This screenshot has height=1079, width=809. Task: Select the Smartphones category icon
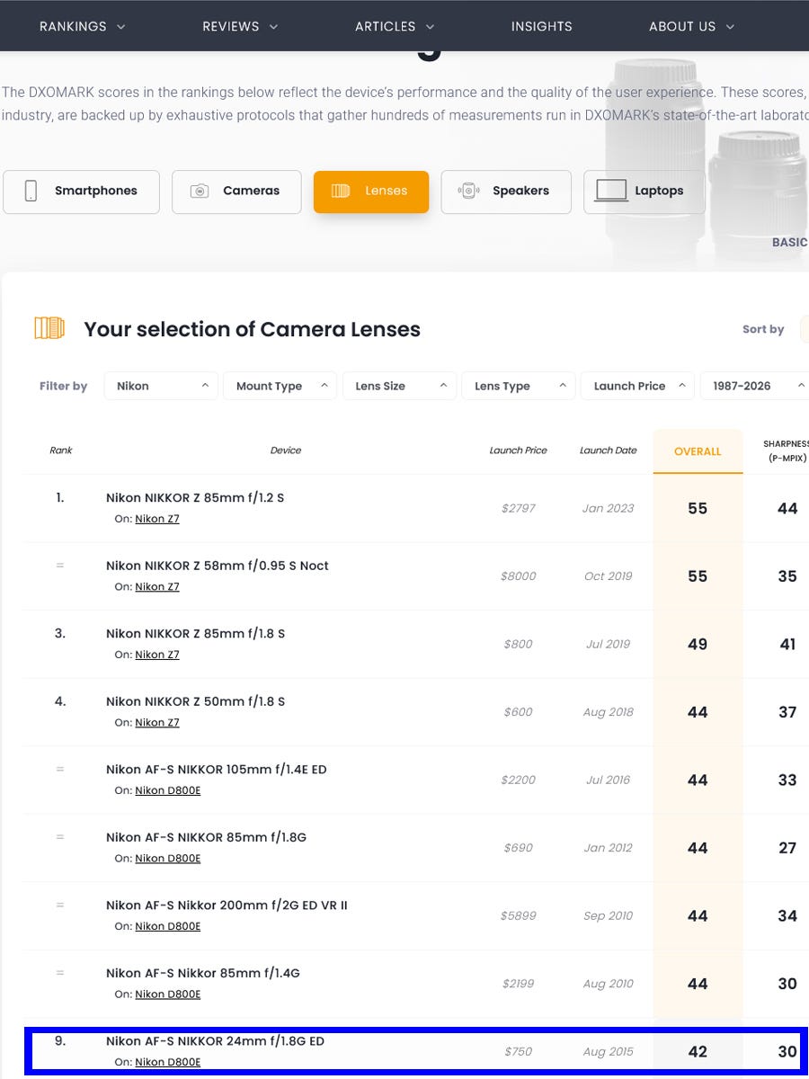point(31,191)
